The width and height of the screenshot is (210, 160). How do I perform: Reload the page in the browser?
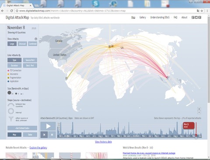[12, 11]
